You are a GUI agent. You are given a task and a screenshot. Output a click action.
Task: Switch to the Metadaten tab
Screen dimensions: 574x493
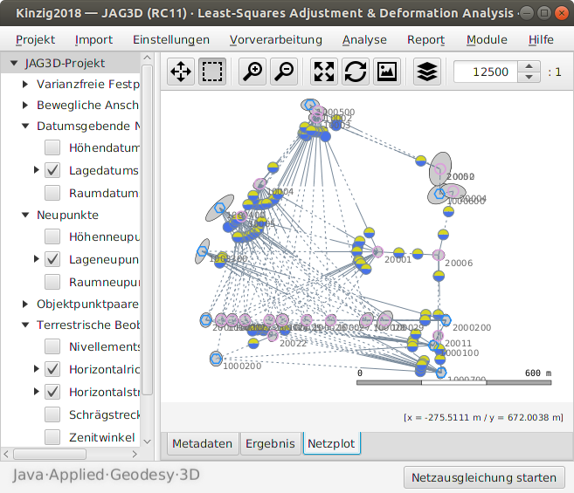(x=203, y=443)
